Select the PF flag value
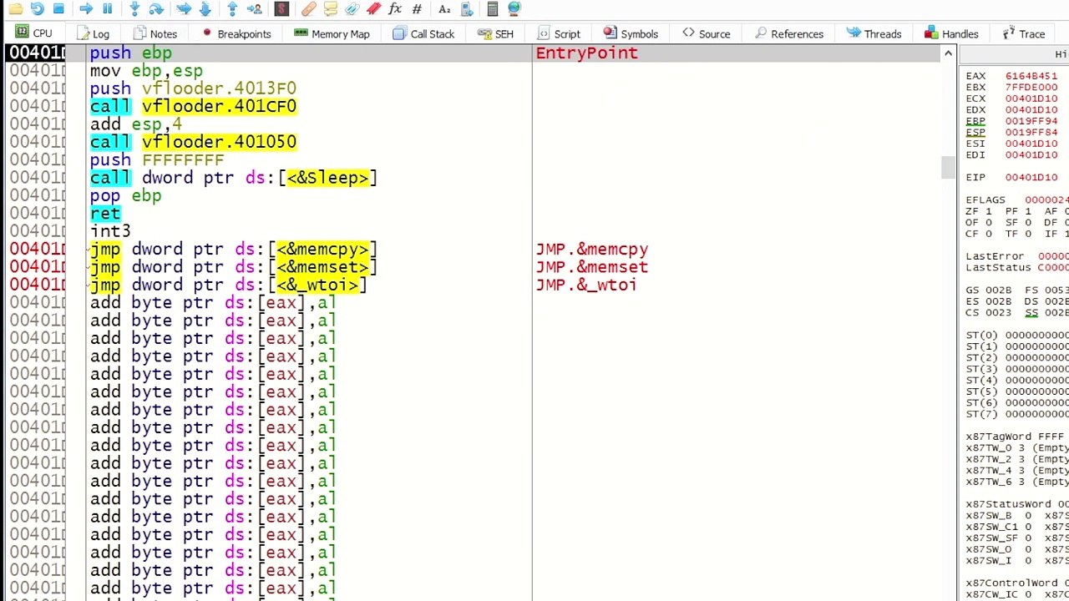This screenshot has height=601, width=1069. pos(1028,212)
